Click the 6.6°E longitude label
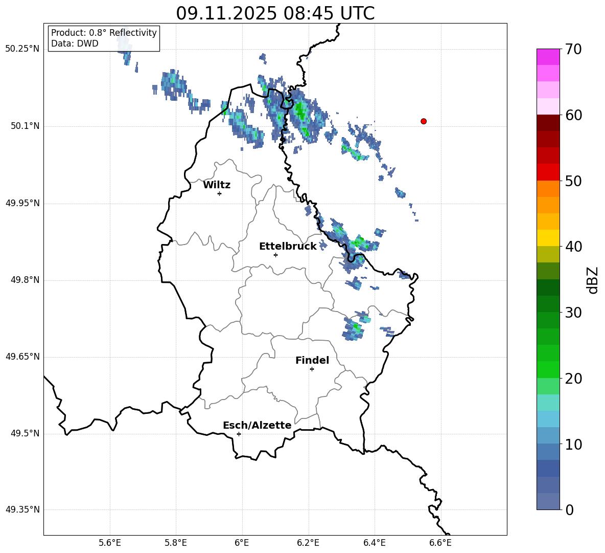Screen dimensions: 605x553 pos(440,543)
